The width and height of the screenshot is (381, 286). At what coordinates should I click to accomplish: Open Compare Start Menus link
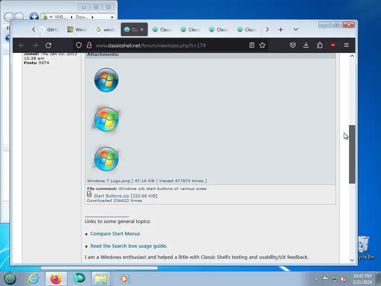pos(115,234)
